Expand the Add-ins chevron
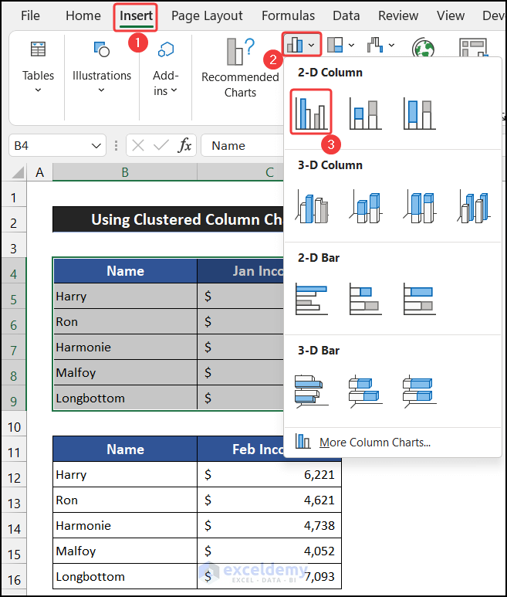The image size is (507, 597). [174, 90]
